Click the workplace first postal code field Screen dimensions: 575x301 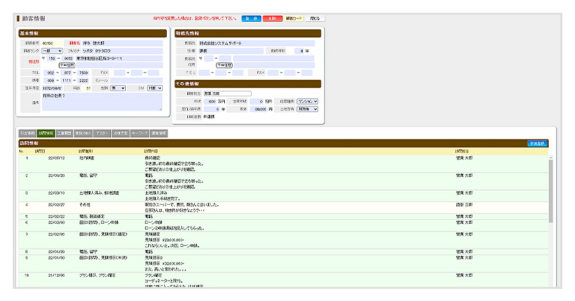pyautogui.click(x=209, y=58)
